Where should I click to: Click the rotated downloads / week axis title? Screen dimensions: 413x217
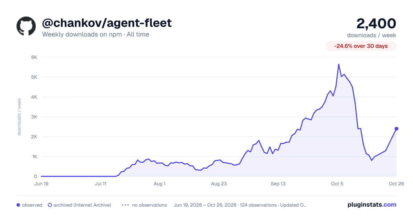coord(19,117)
